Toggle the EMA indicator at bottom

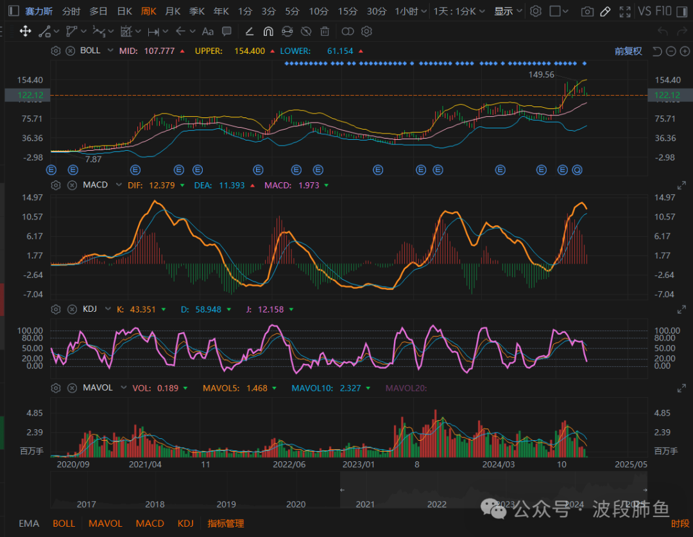(29, 524)
